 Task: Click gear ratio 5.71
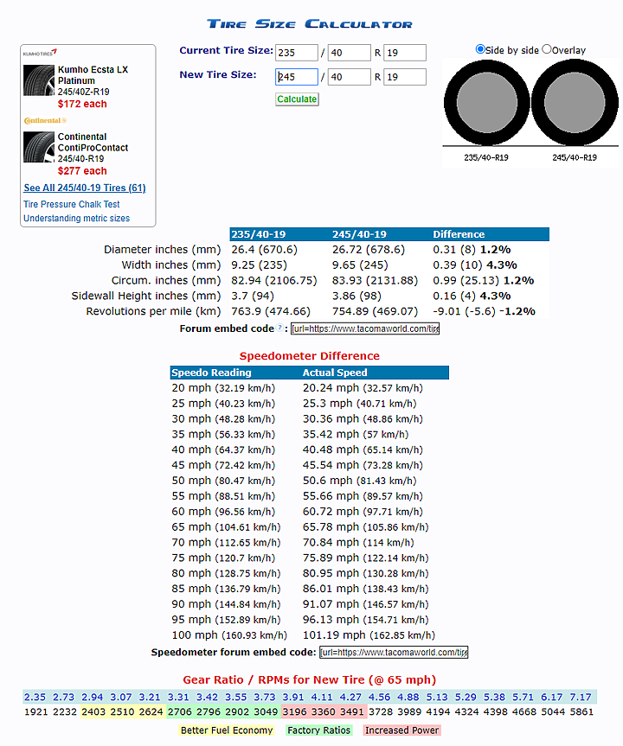523,697
